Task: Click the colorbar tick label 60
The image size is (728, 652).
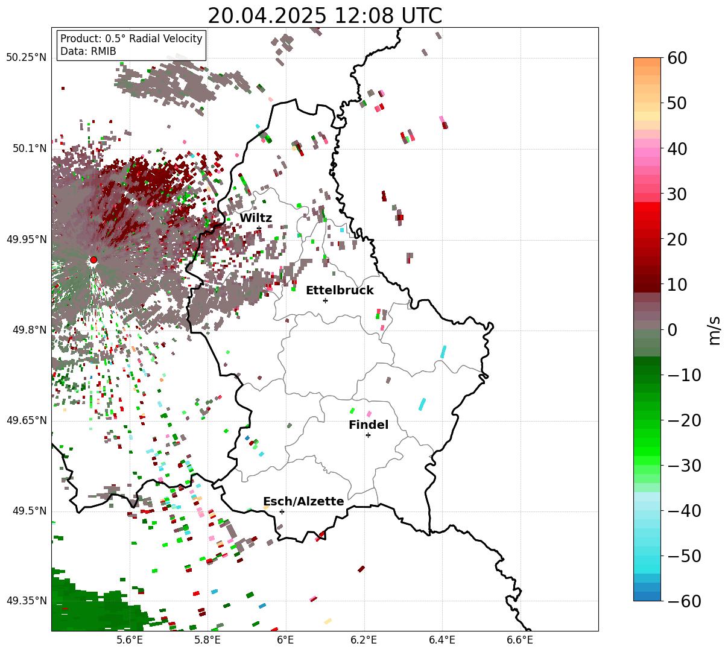Action: (x=677, y=58)
